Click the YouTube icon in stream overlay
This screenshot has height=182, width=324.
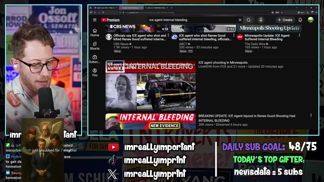coord(113,147)
